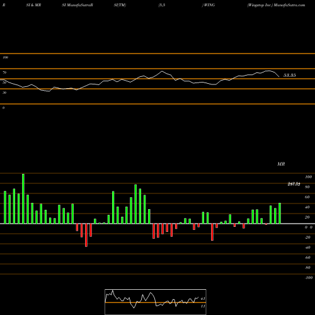Click the right end of the RSI line

[279, 77]
